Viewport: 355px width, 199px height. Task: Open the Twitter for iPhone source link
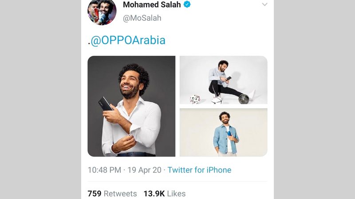click(199, 170)
